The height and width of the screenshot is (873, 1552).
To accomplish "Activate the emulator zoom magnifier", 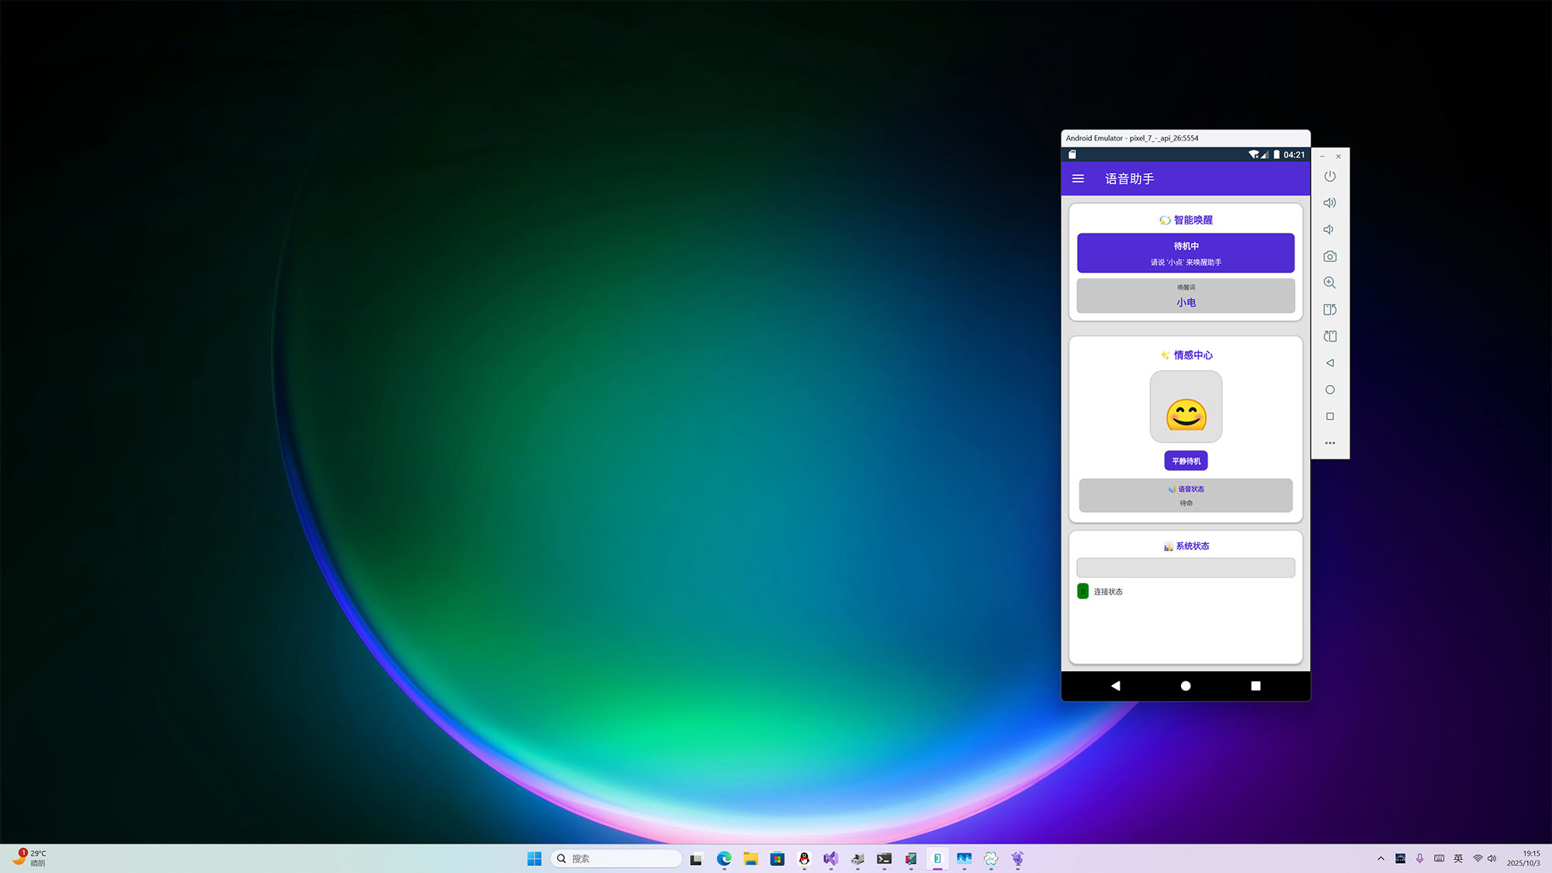I will (1329, 282).
